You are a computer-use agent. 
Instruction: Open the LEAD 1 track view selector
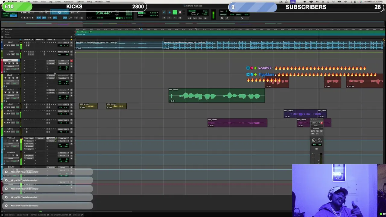point(11,81)
